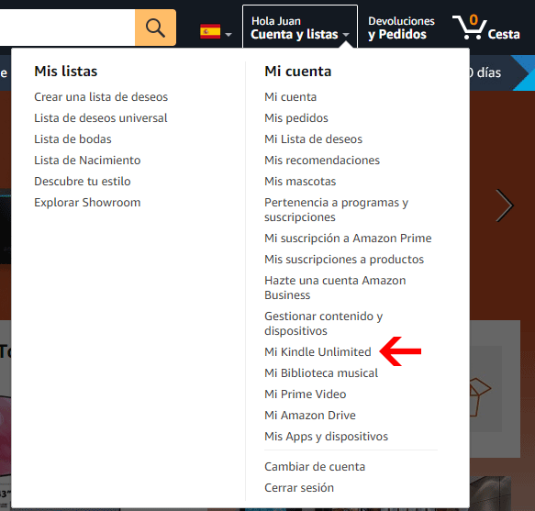Go to Mi Biblioteca musical
The image size is (535, 511).
tap(321, 372)
